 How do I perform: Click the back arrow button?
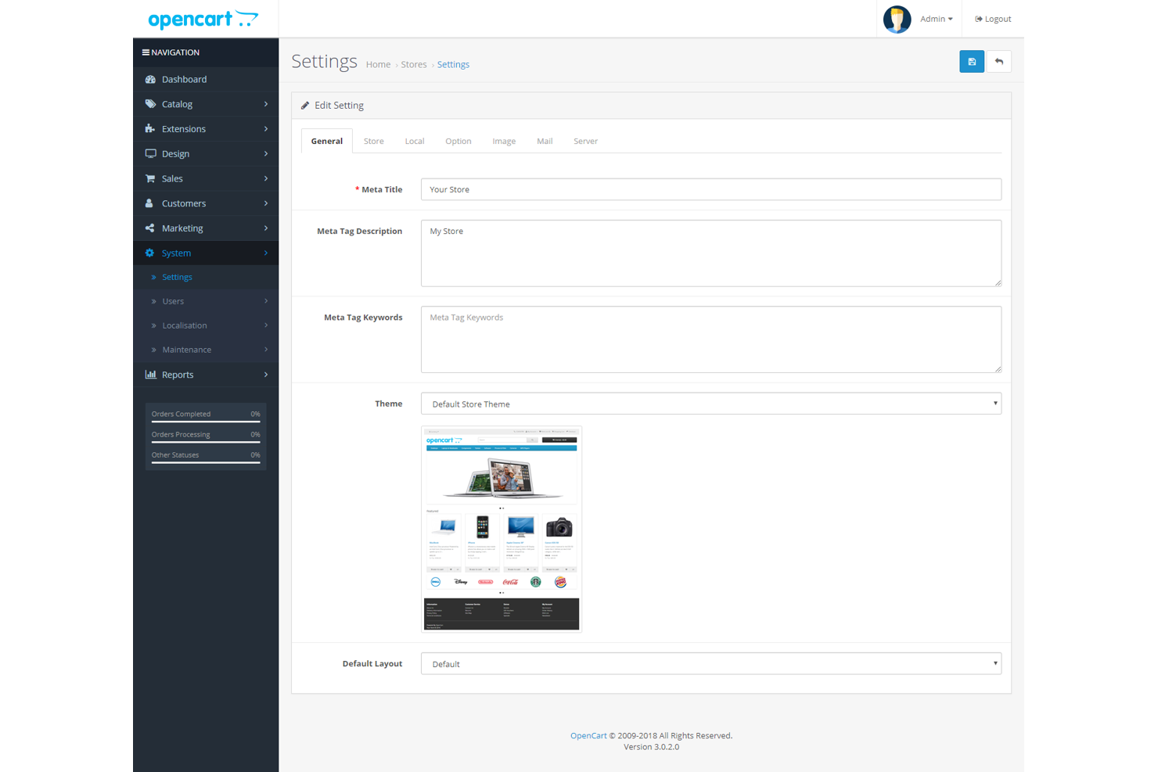999,61
